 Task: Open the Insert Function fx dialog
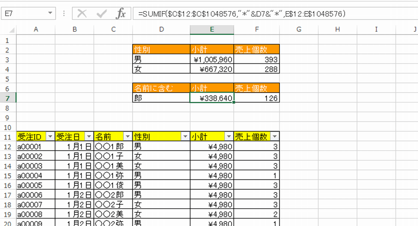121,14
